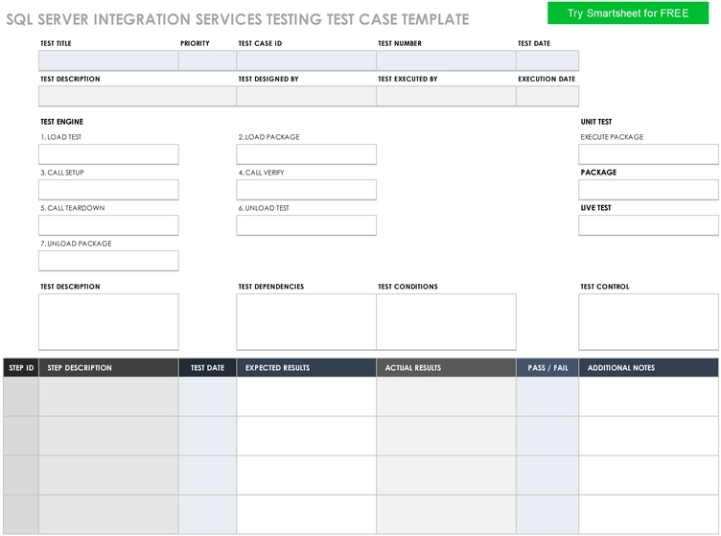The width and height of the screenshot is (721, 536).
Task: Click the Unit Test section heading
Action: 596,122
